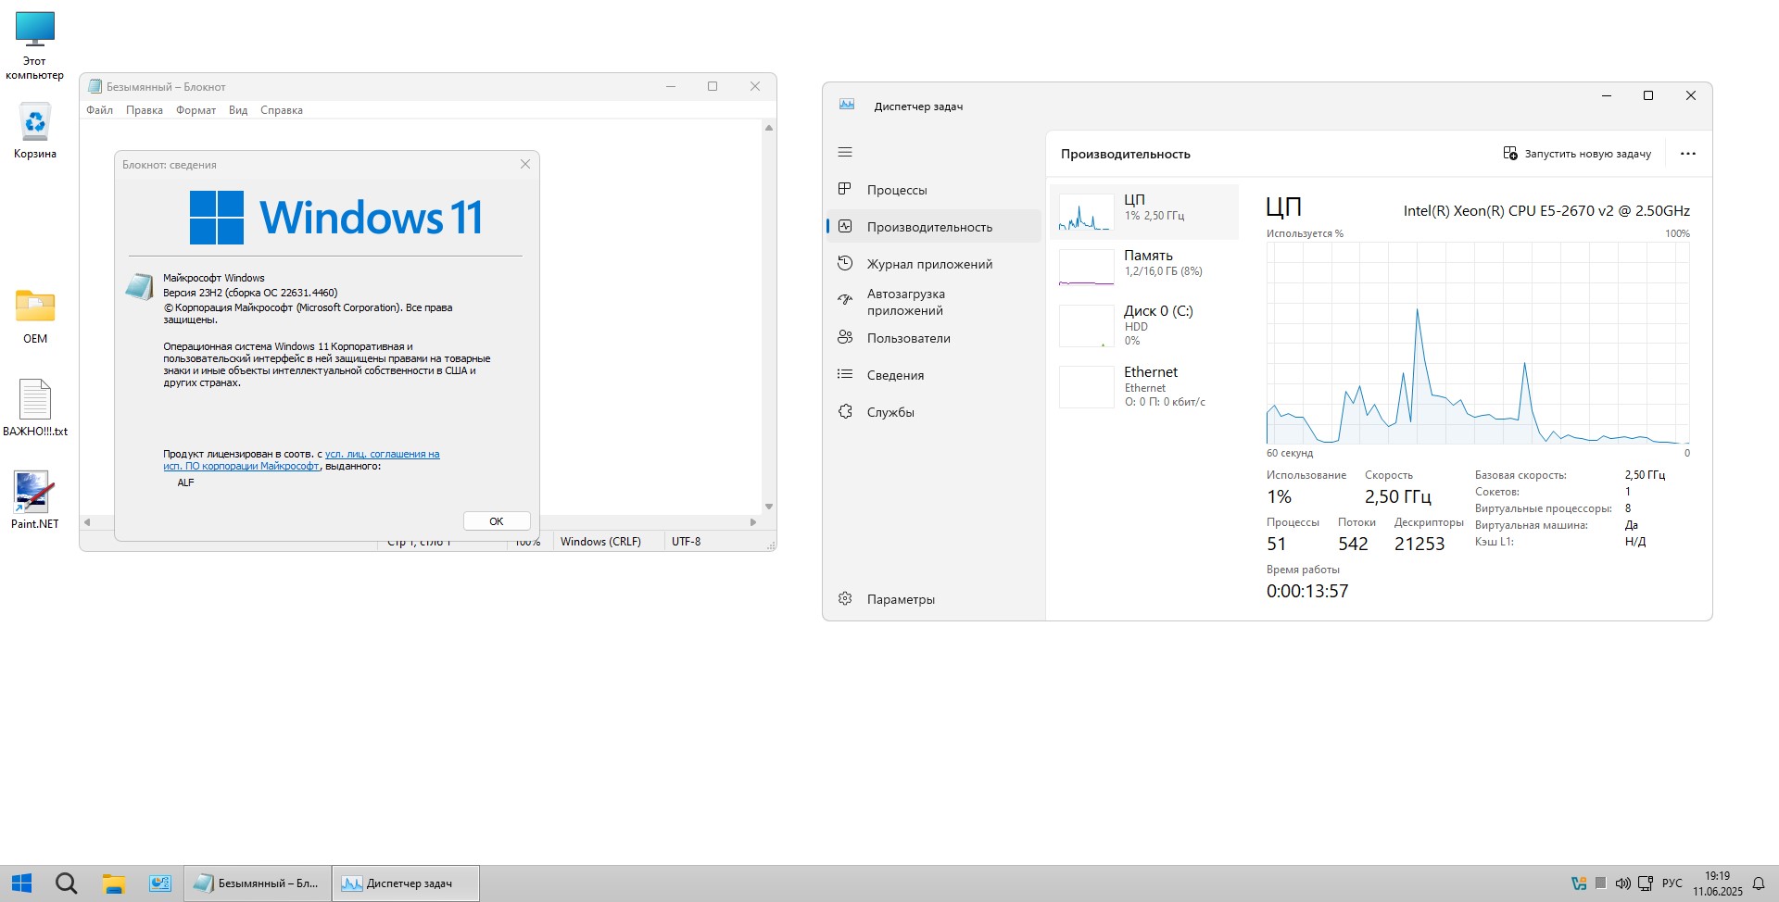Screen dimensions: 1779x902
Task: Click the first system tray icon
Action: point(1579,883)
